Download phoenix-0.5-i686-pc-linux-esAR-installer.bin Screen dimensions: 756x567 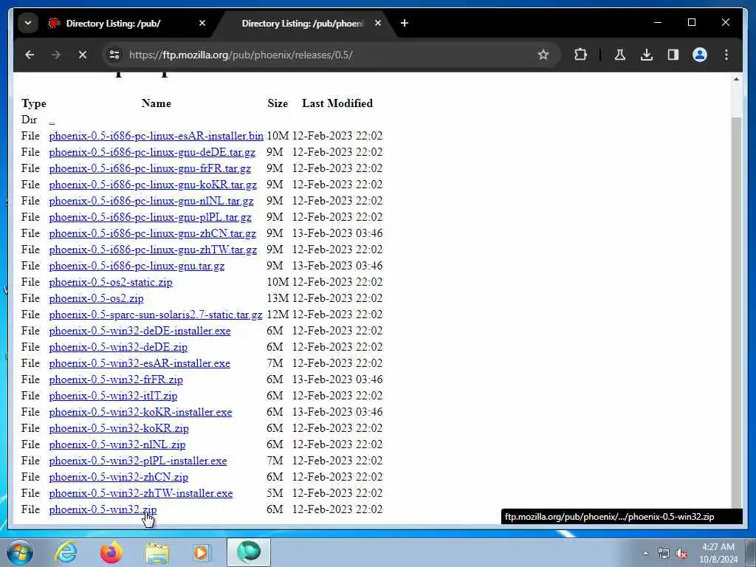tap(157, 136)
